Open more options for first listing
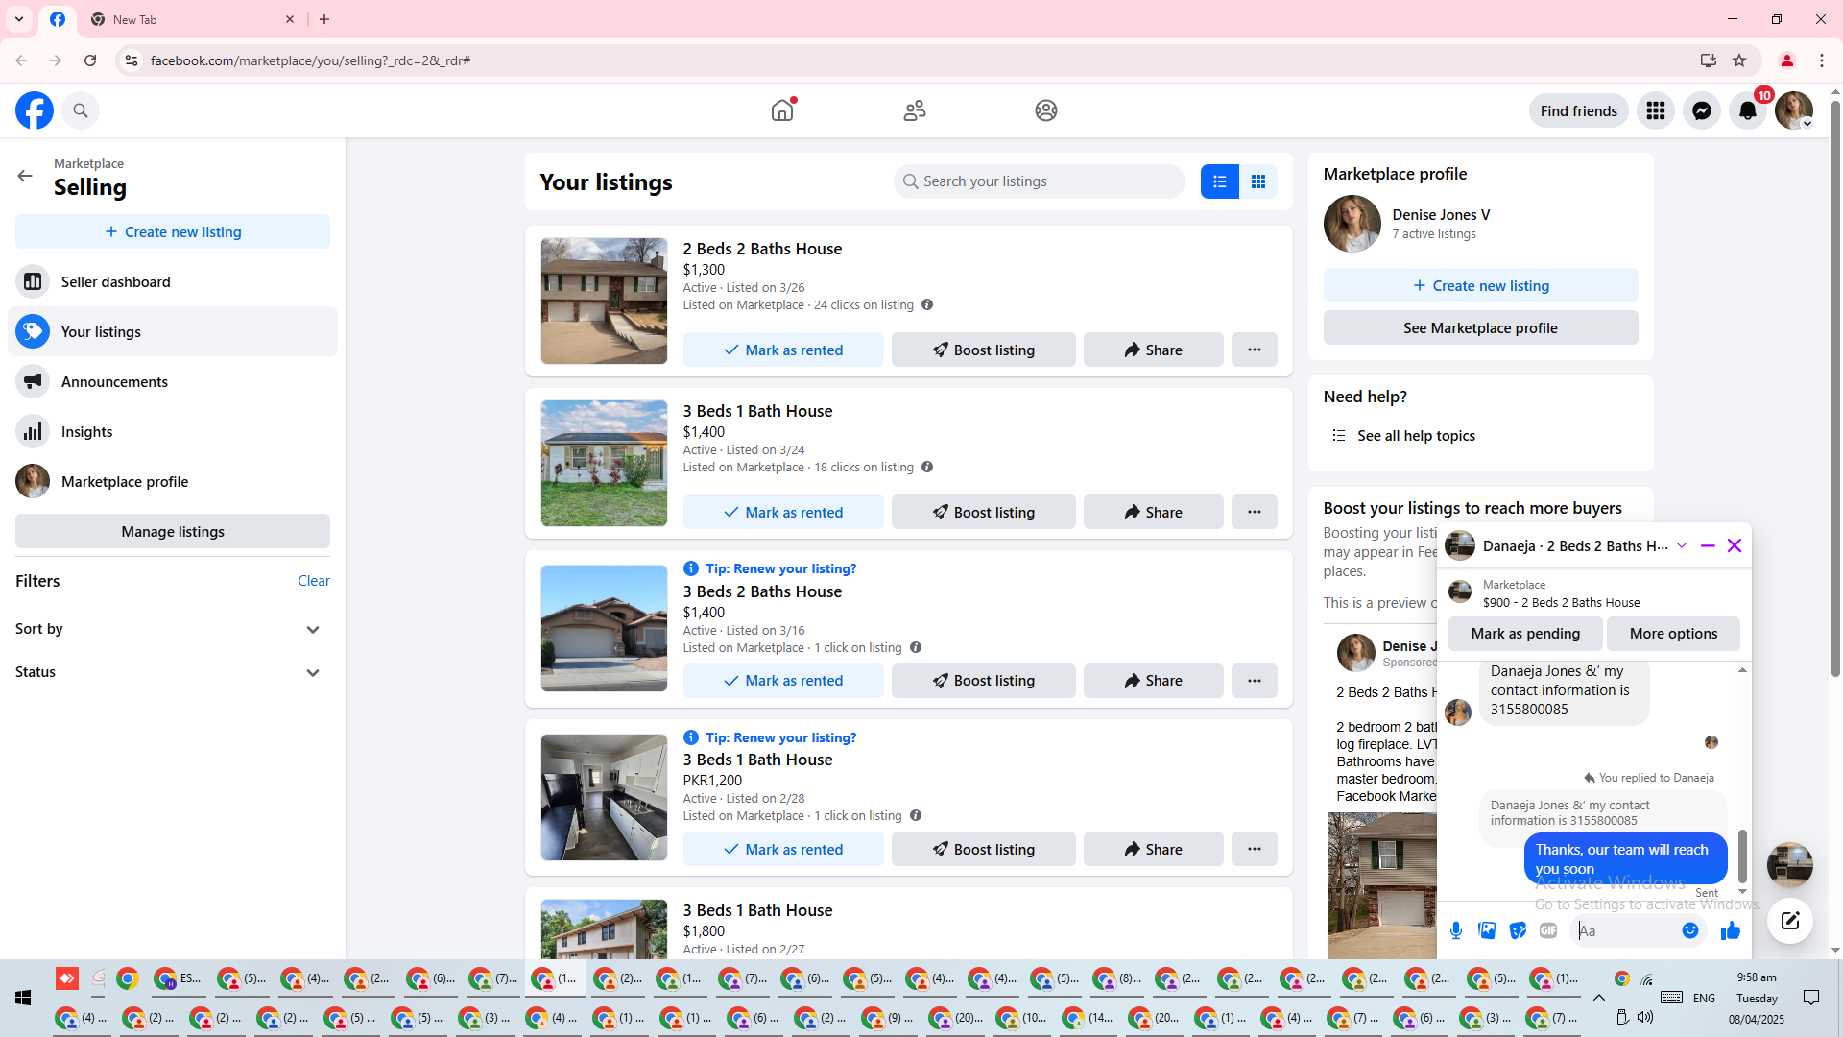Viewport: 1843px width, 1037px height. tap(1254, 350)
